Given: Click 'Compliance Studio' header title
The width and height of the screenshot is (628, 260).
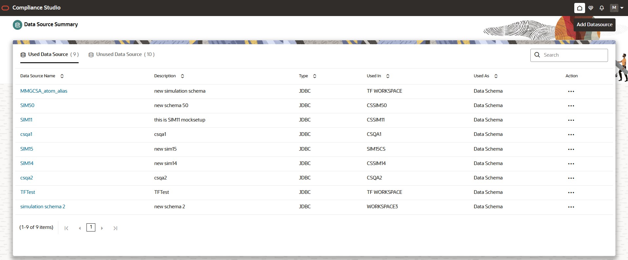Looking at the screenshot, I should (x=36, y=8).
